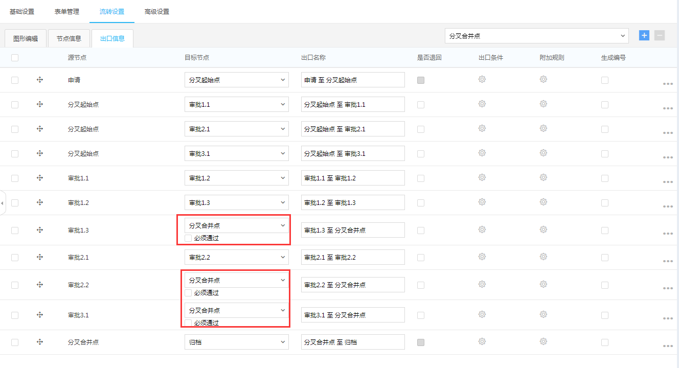
Task: Enable 必须通过 checkbox under 审批1.3 target
Action: (188, 238)
